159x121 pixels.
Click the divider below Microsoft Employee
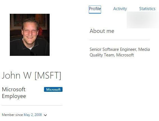point(32,105)
